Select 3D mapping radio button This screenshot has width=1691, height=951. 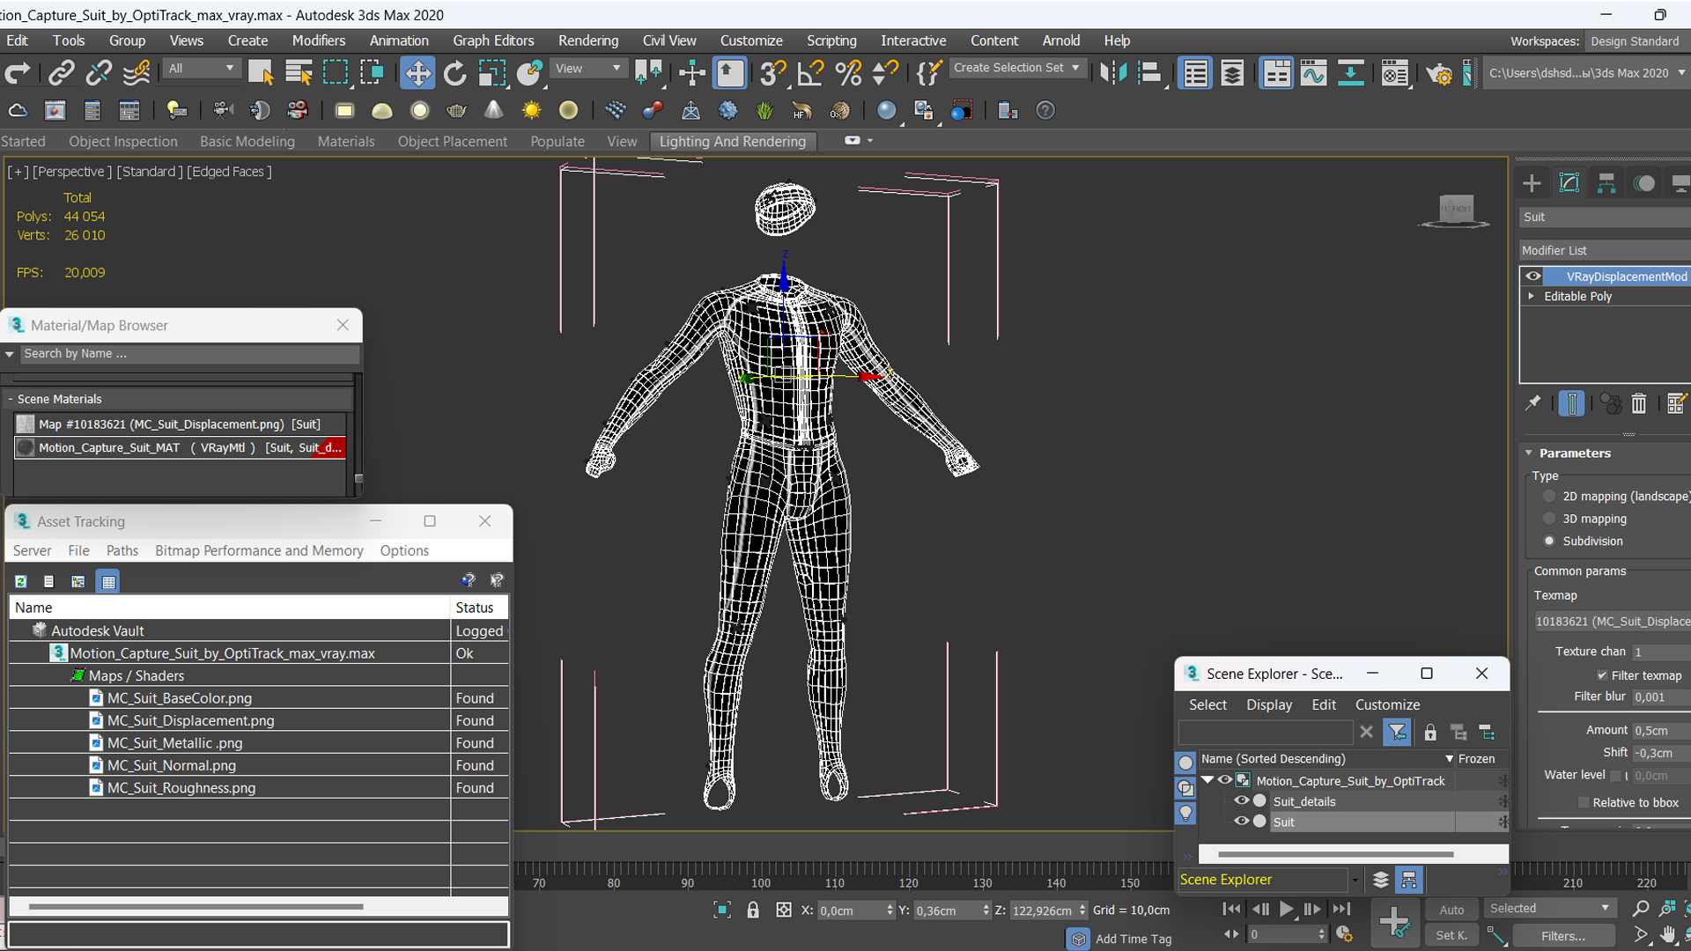click(1549, 519)
